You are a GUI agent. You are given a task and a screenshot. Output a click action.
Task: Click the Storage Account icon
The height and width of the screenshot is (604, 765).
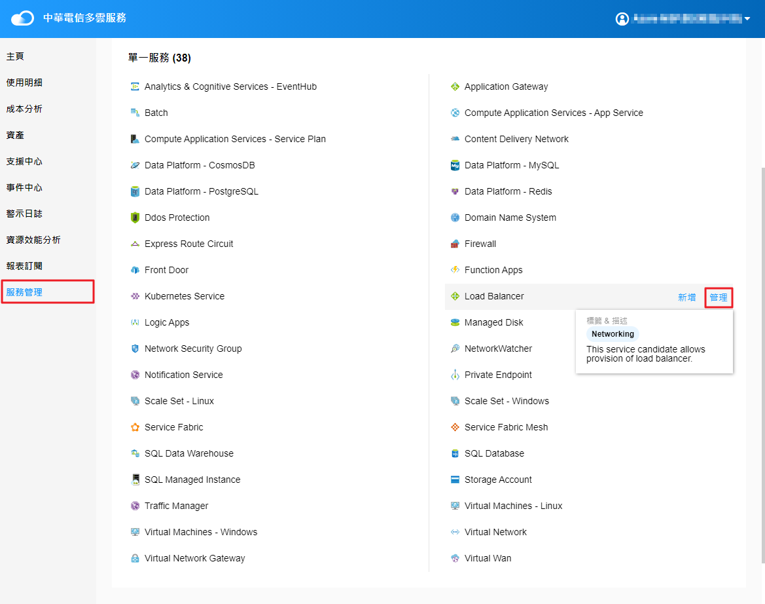tap(455, 480)
